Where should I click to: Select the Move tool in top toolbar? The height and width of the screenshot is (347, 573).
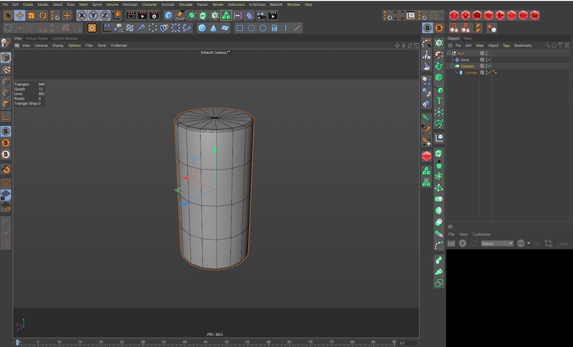point(20,16)
